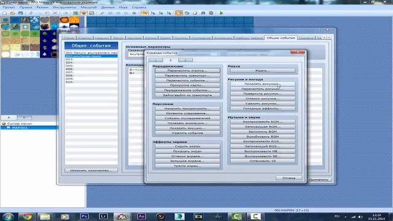
Task: Click Прокрутка карты... button
Action: pos(187,85)
